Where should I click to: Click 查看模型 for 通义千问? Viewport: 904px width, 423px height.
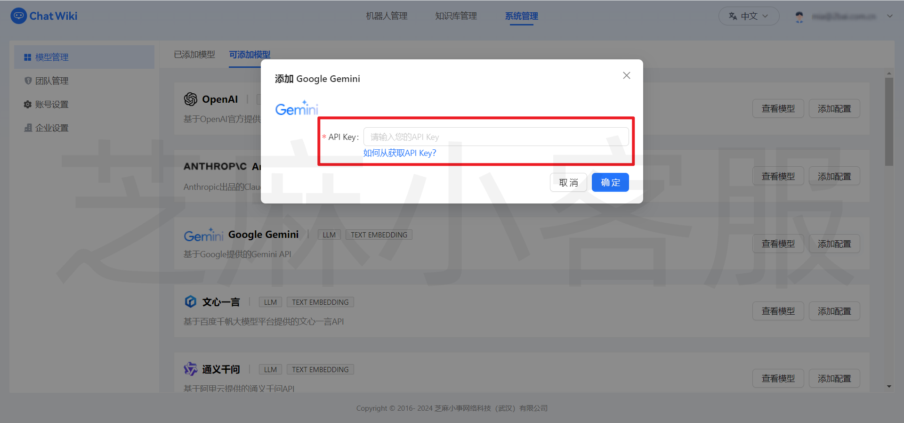coord(778,378)
